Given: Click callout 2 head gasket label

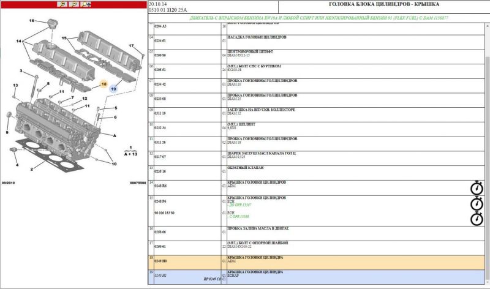Looking at the screenshot, I should [x=32, y=169].
